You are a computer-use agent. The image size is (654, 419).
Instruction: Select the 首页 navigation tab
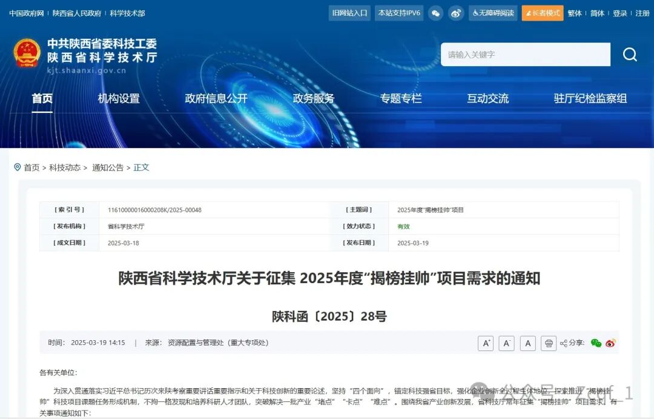[x=42, y=98]
